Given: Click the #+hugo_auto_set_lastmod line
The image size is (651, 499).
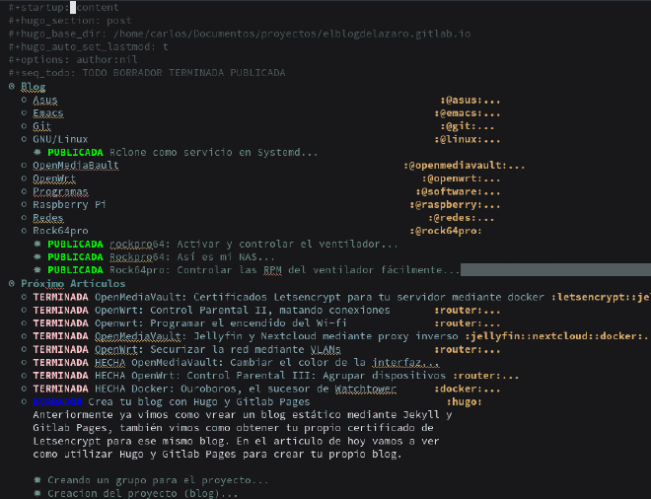Looking at the screenshot, I should pyautogui.click(x=89, y=46).
